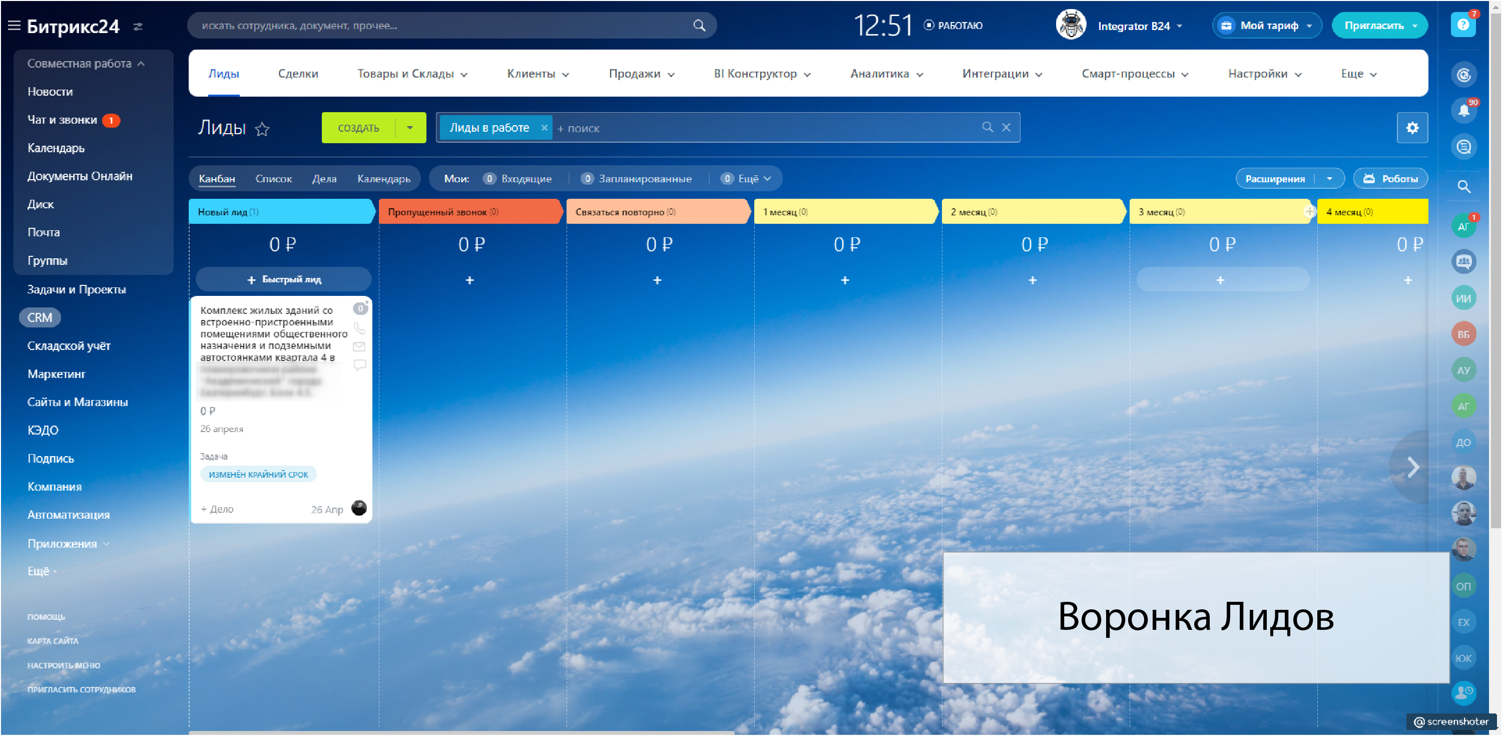Toggle the Входящие counter filter

coord(517,178)
